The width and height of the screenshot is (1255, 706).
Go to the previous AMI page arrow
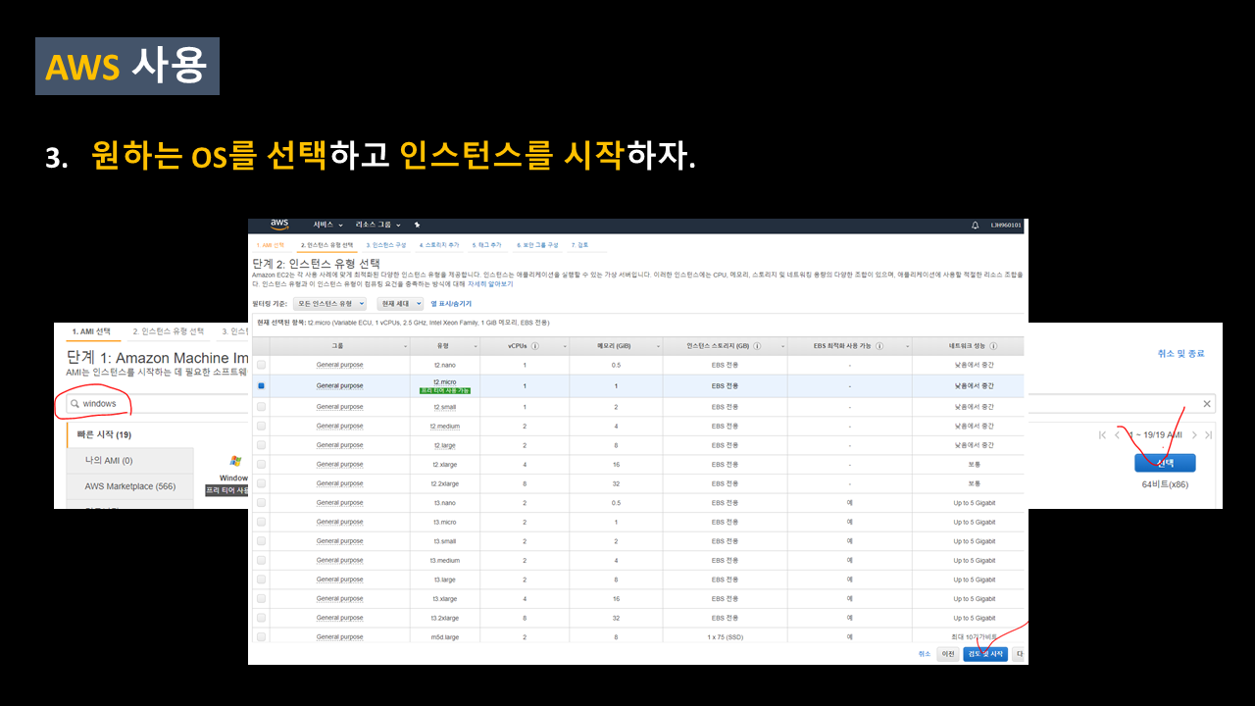click(x=1117, y=434)
